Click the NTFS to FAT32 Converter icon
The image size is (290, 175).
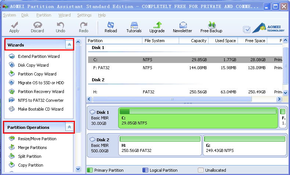12,100
